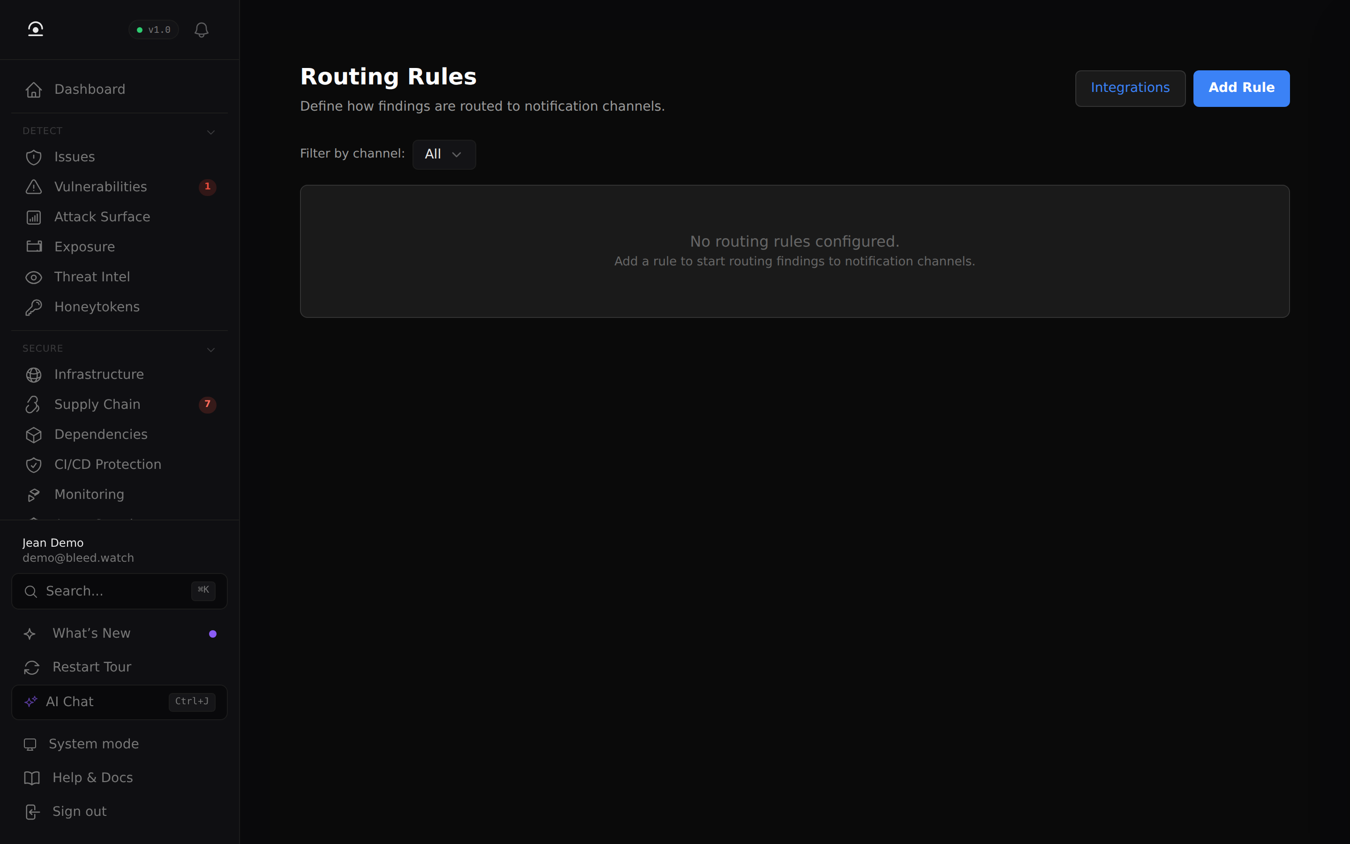Restart the product tour
This screenshot has width=1350, height=844.
(x=120, y=667)
